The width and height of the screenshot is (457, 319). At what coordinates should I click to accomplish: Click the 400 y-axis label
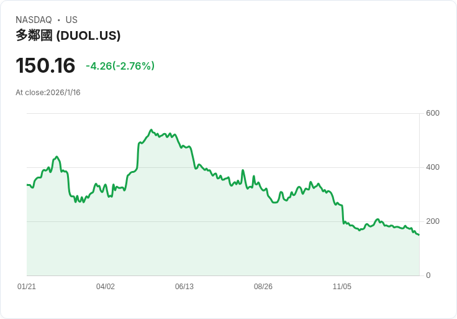[x=433, y=167]
